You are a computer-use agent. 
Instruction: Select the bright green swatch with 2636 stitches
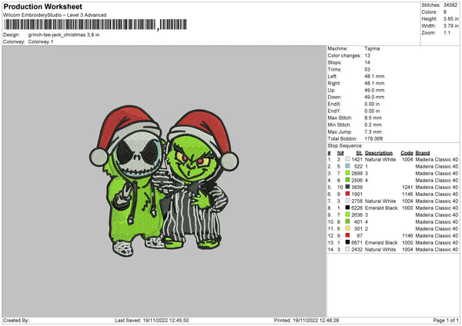click(x=348, y=215)
